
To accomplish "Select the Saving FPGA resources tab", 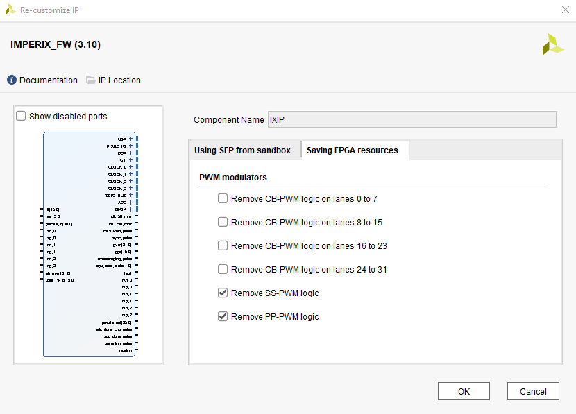I will coord(353,150).
